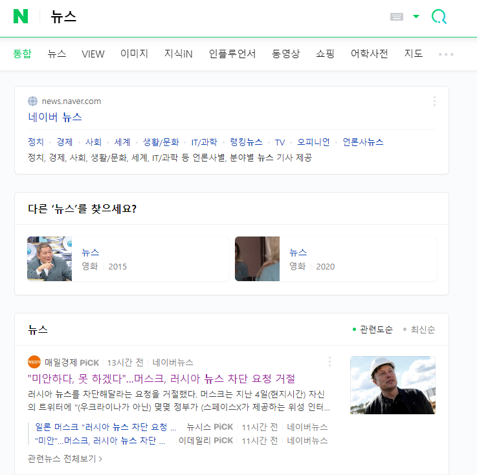Click the article summary starting 러시아 뉴스를 차단해달라는
Image resolution: width=477 pixels, height=475 pixels.
coord(179,401)
